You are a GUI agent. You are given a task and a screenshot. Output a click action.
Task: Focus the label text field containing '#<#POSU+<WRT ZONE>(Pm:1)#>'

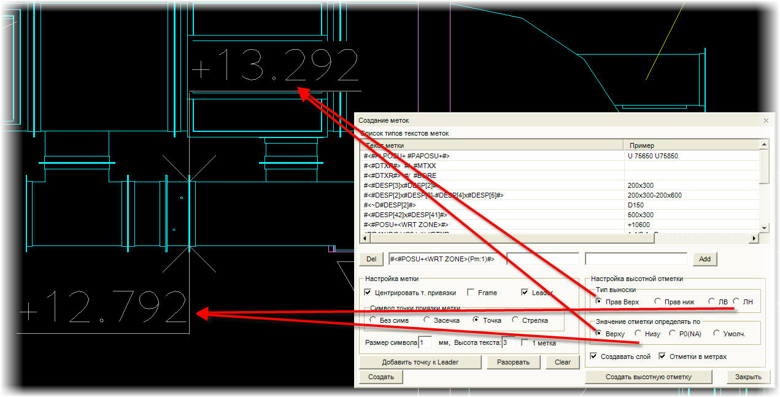pyautogui.click(x=445, y=259)
